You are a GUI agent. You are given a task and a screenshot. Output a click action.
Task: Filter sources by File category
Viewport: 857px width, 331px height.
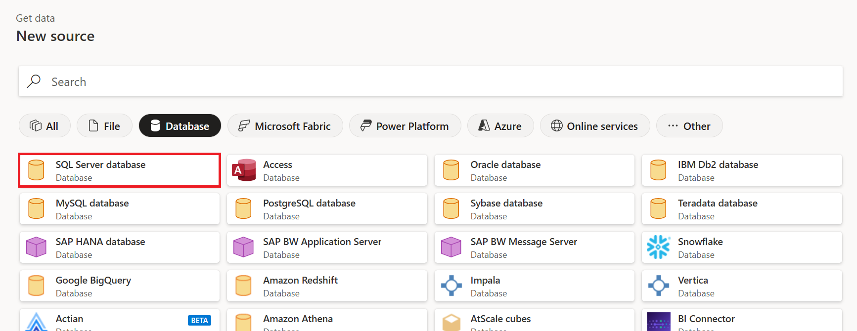[x=104, y=126]
